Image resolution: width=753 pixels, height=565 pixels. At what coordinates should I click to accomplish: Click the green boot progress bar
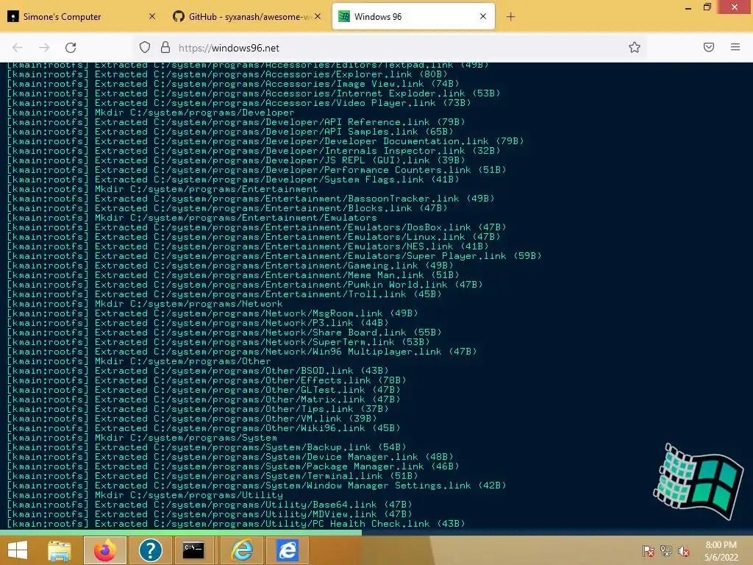181,533
